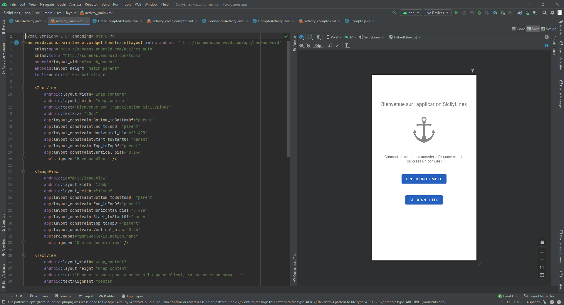The height and width of the screenshot is (305, 564).
Task: Open View Options eye dropdown
Action: tap(302, 45)
